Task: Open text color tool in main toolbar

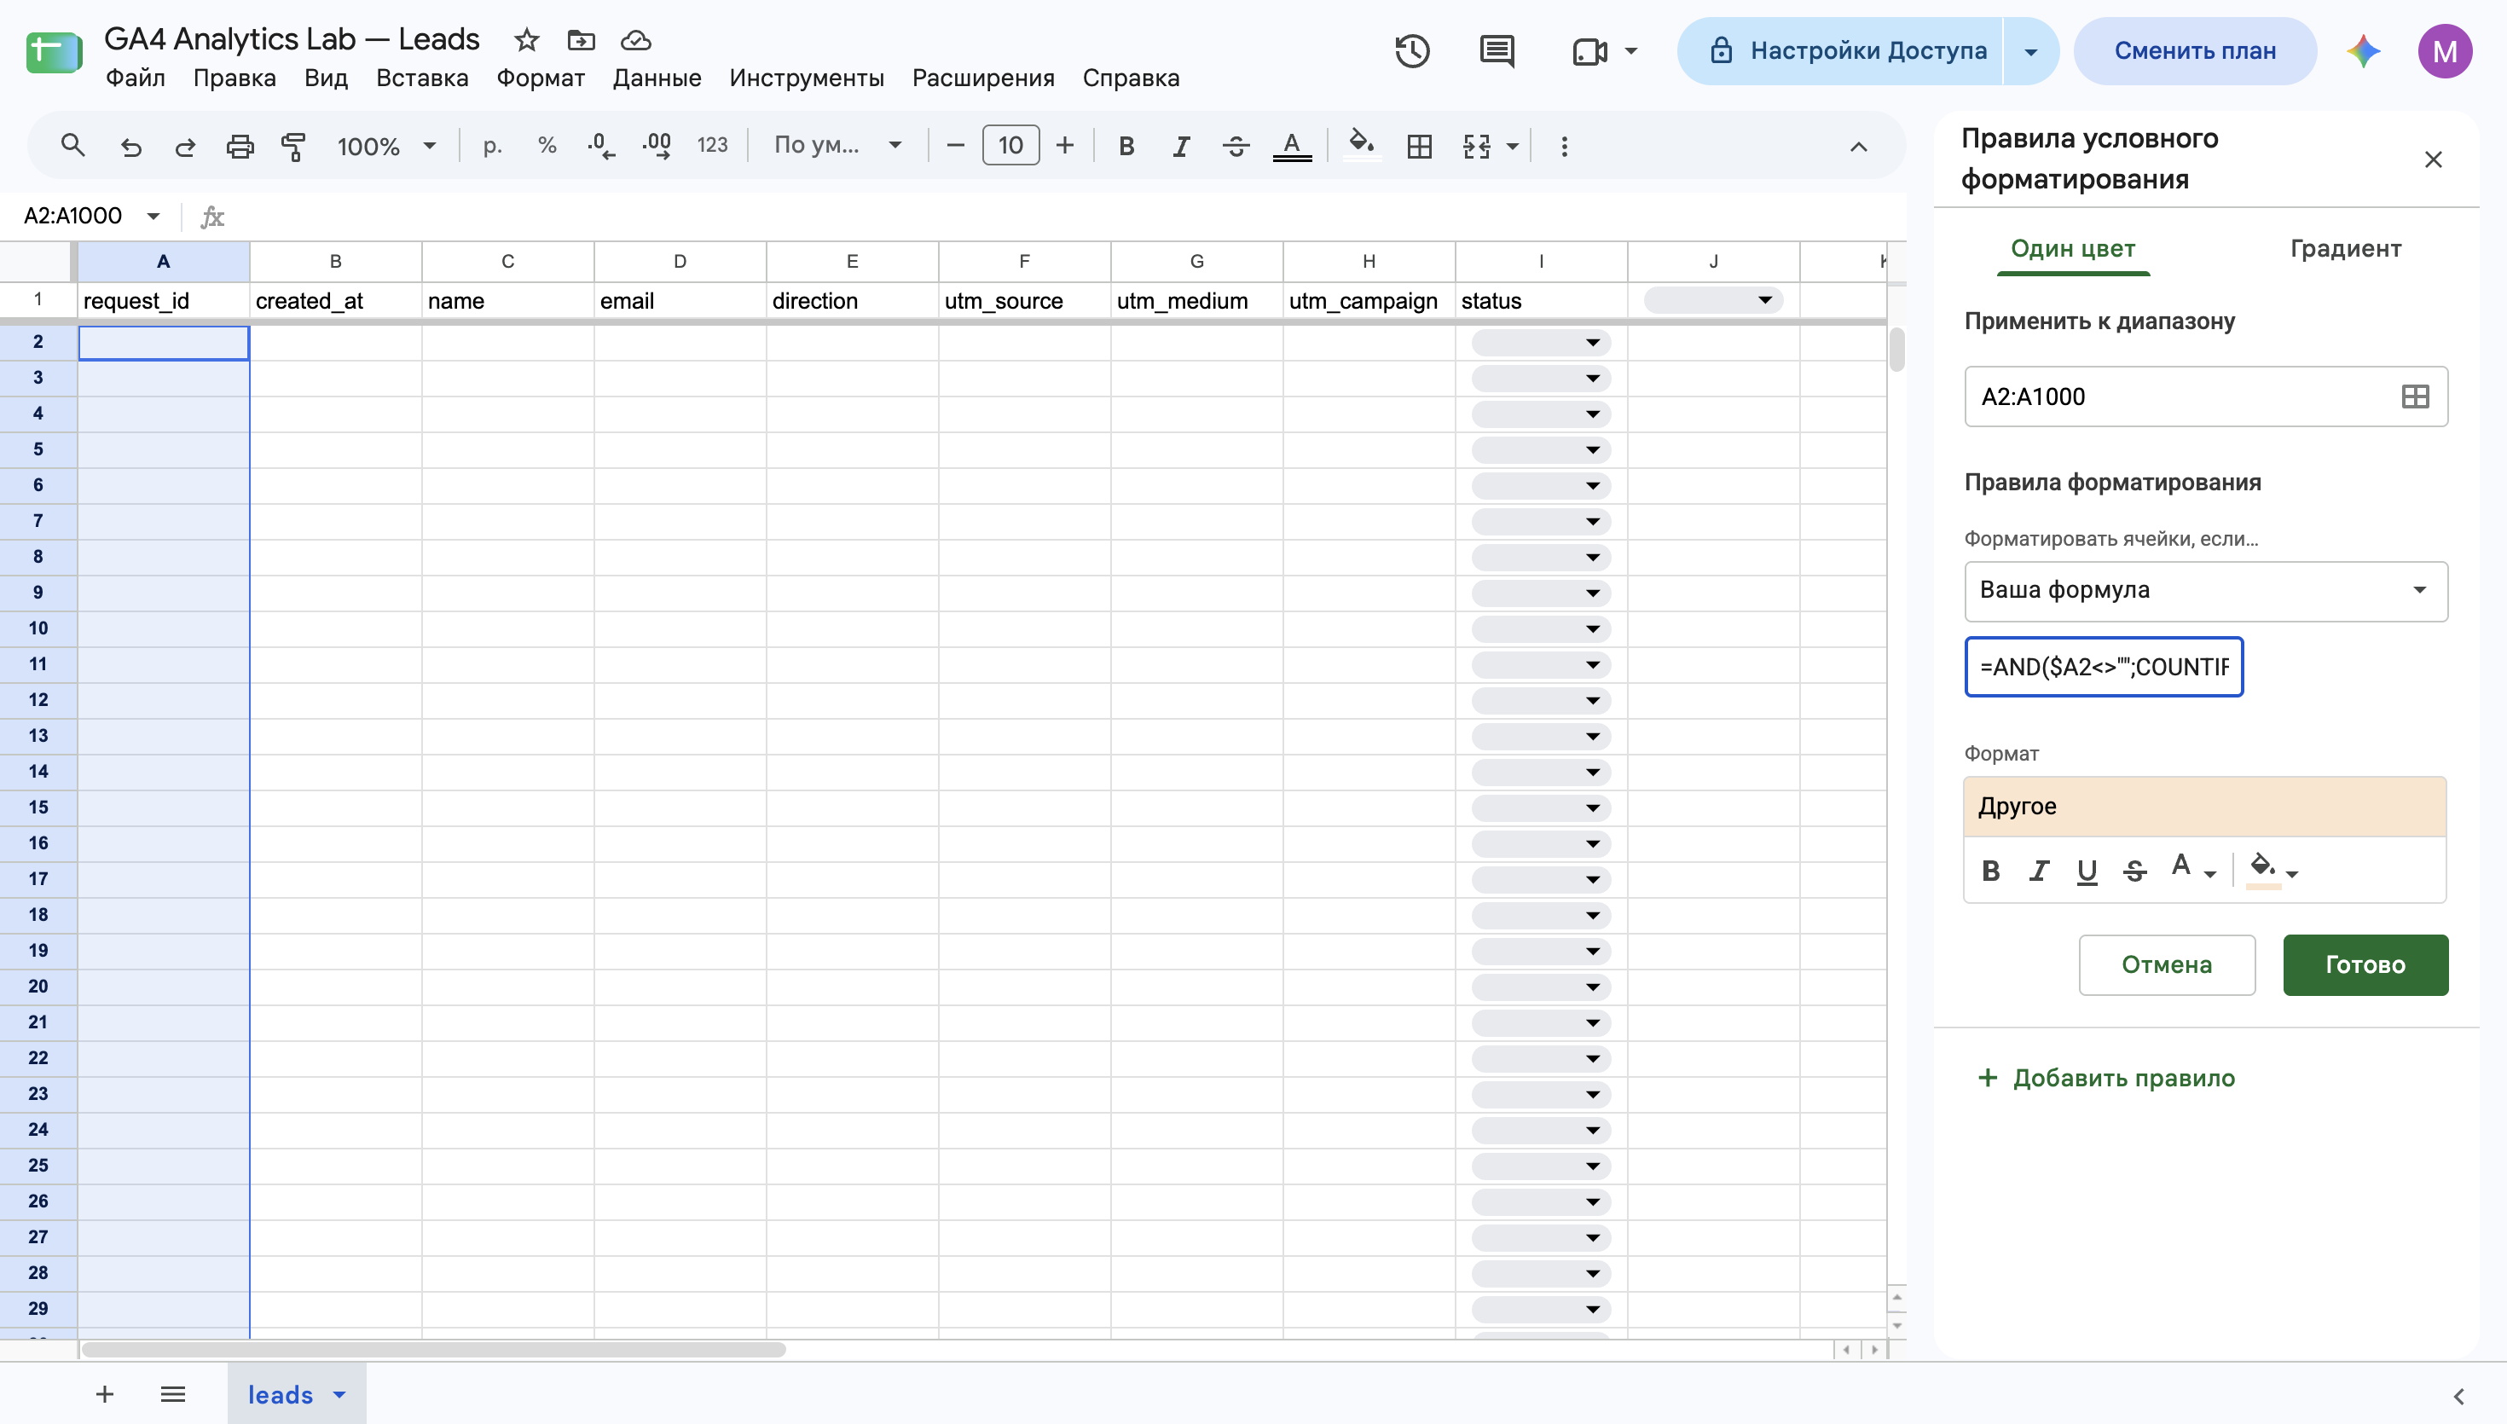Action: [1292, 147]
